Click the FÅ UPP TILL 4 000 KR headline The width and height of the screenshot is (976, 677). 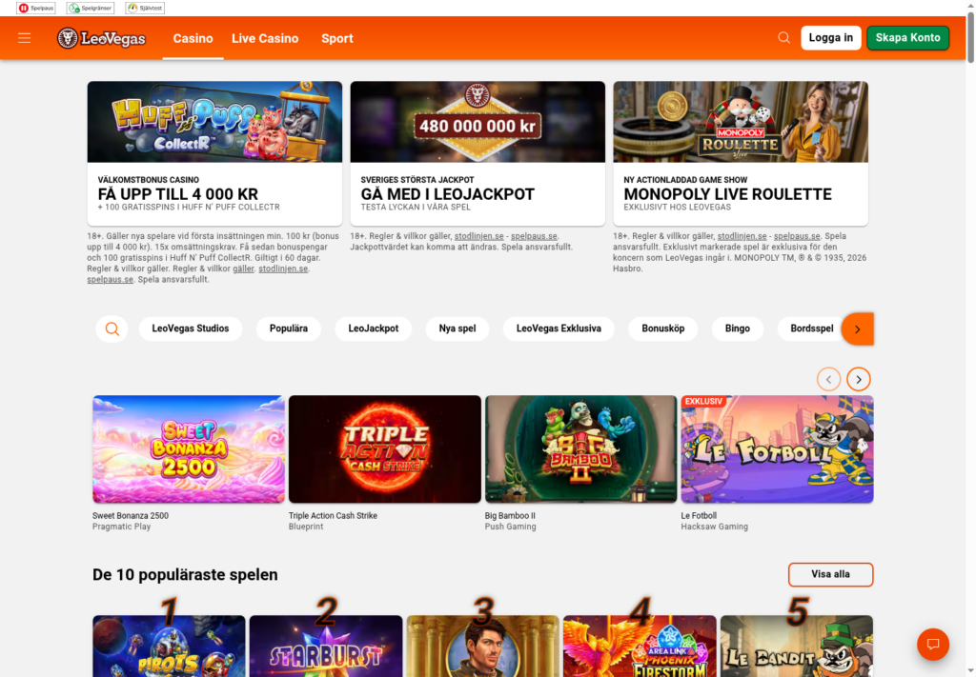(x=178, y=194)
